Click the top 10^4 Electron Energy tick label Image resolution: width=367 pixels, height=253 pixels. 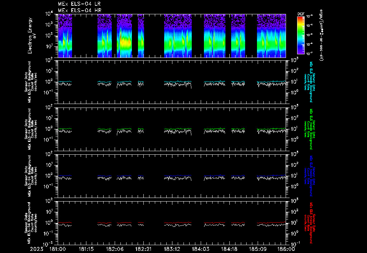tap(49, 14)
